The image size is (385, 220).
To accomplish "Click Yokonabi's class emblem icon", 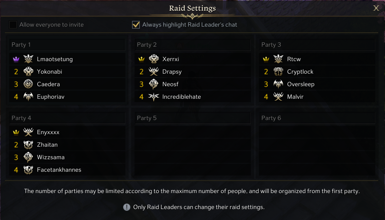I will (28, 71).
